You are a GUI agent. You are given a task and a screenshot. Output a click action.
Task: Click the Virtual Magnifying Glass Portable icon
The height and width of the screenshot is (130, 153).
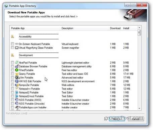click(x=16, y=48)
